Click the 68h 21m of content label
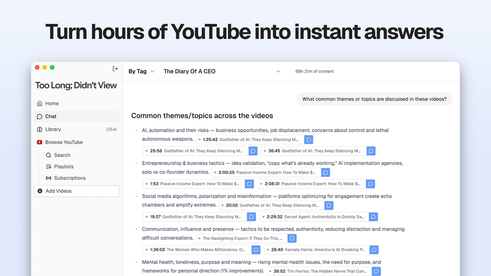The image size is (491, 276). coord(315,71)
